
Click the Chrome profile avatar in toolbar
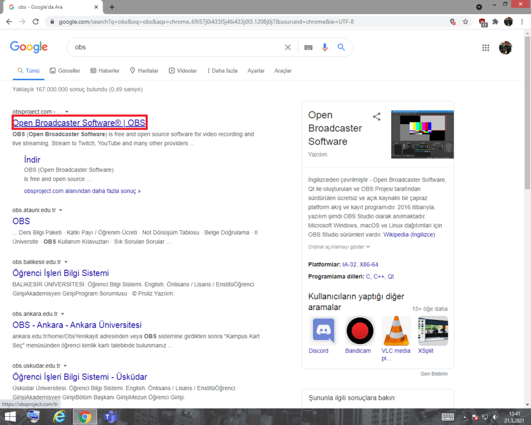[x=509, y=22]
